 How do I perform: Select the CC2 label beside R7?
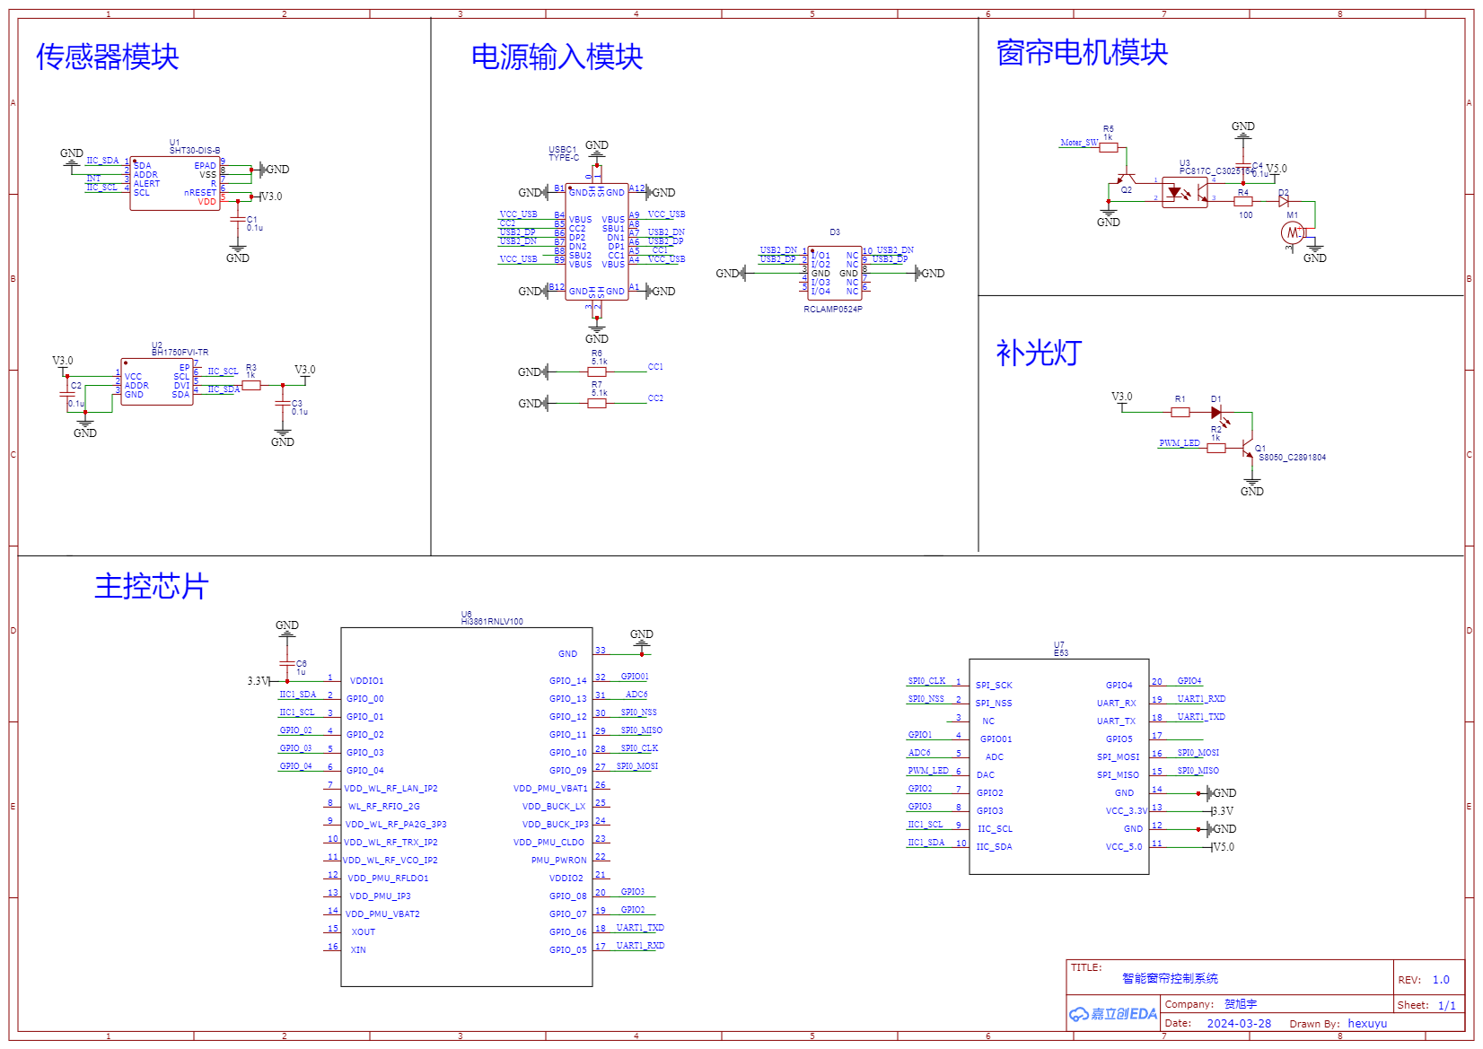tap(655, 398)
